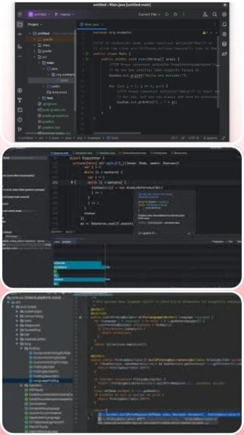
Task: Click the editor's horizontal scrollbar
Action: pyautogui.click(x=117, y=133)
